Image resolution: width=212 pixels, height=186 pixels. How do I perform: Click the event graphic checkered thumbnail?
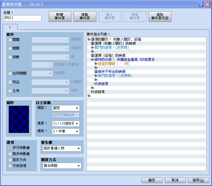point(19,119)
